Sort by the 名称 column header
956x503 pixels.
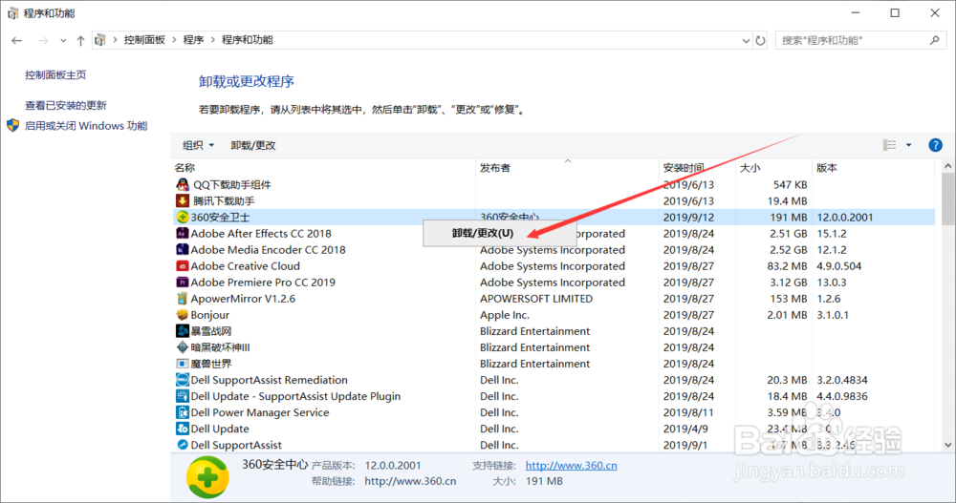click(x=185, y=167)
